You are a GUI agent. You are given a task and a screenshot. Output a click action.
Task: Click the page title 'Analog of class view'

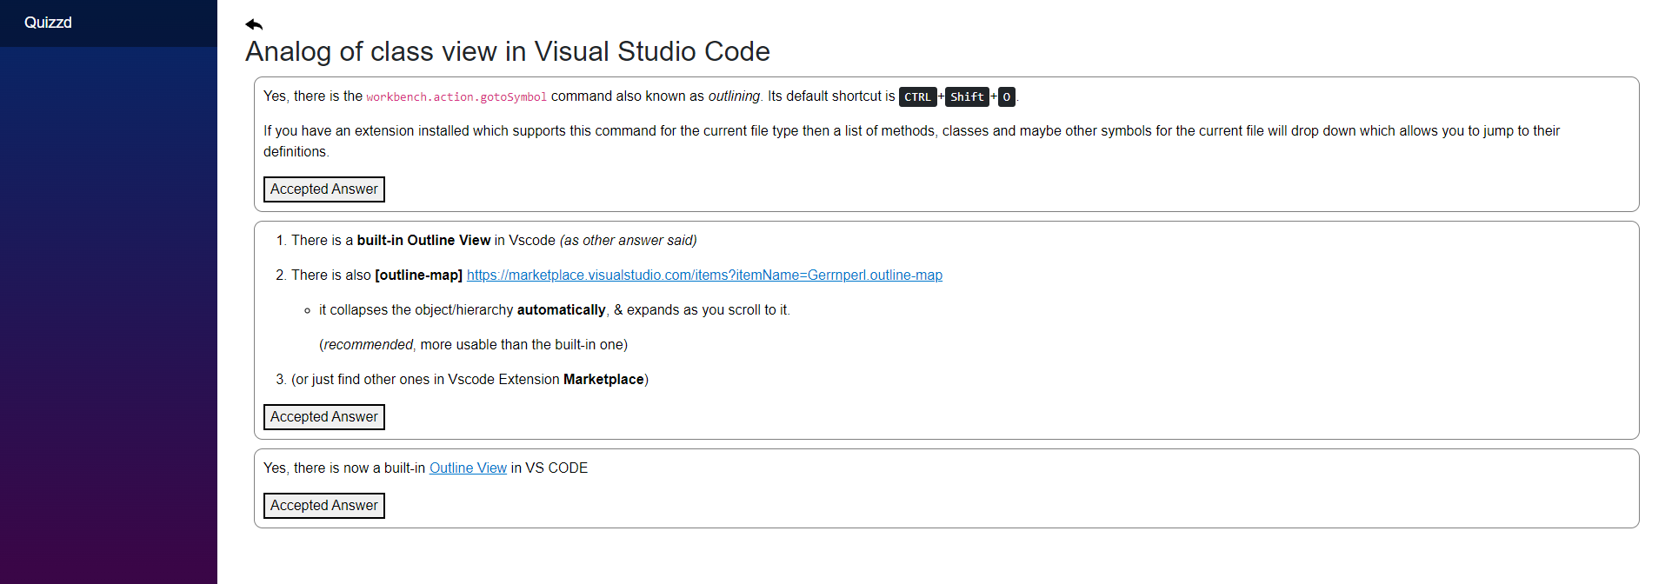[x=508, y=51]
